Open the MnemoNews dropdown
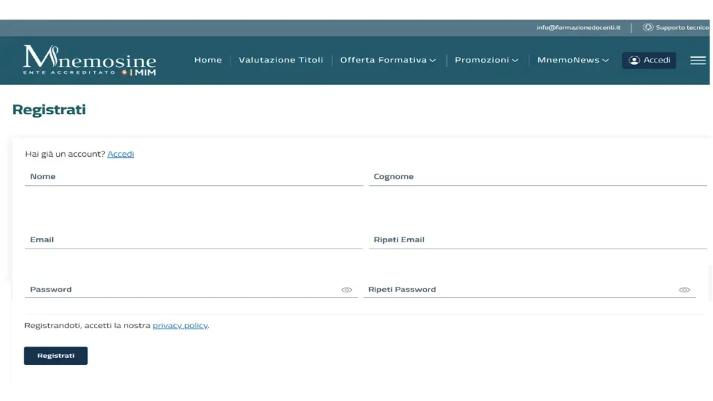 pos(573,60)
